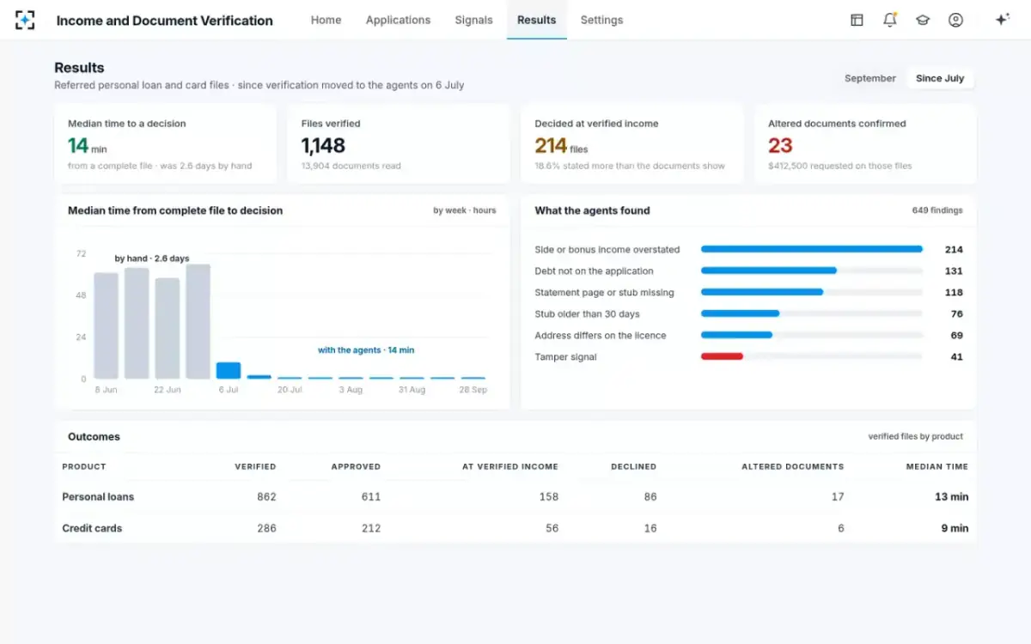Select the 'Debt not on the application' finding
Viewport: 1031px width, 644px height.
click(749, 271)
